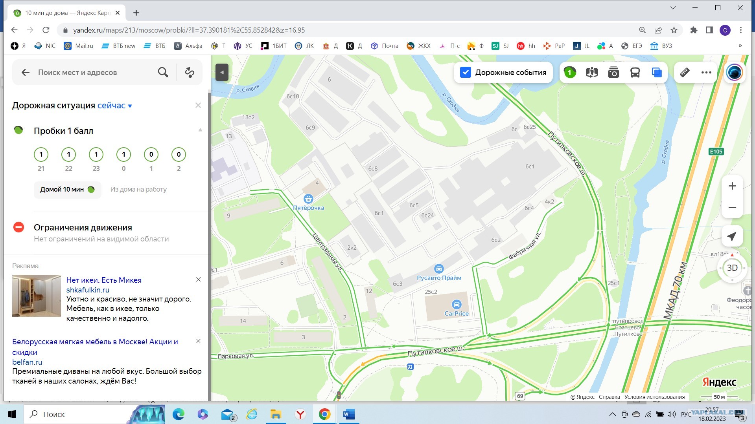Close the Яндекс Карты browser tab

tap(118, 13)
